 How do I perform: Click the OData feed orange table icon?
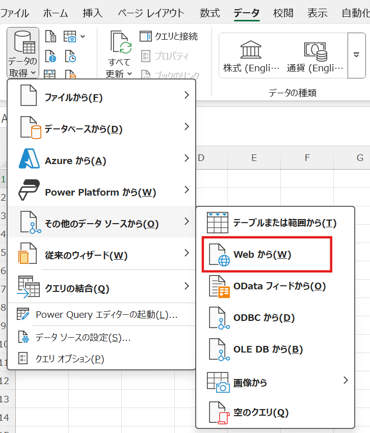click(220, 287)
